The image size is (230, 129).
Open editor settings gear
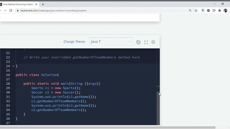[x=153, y=42]
